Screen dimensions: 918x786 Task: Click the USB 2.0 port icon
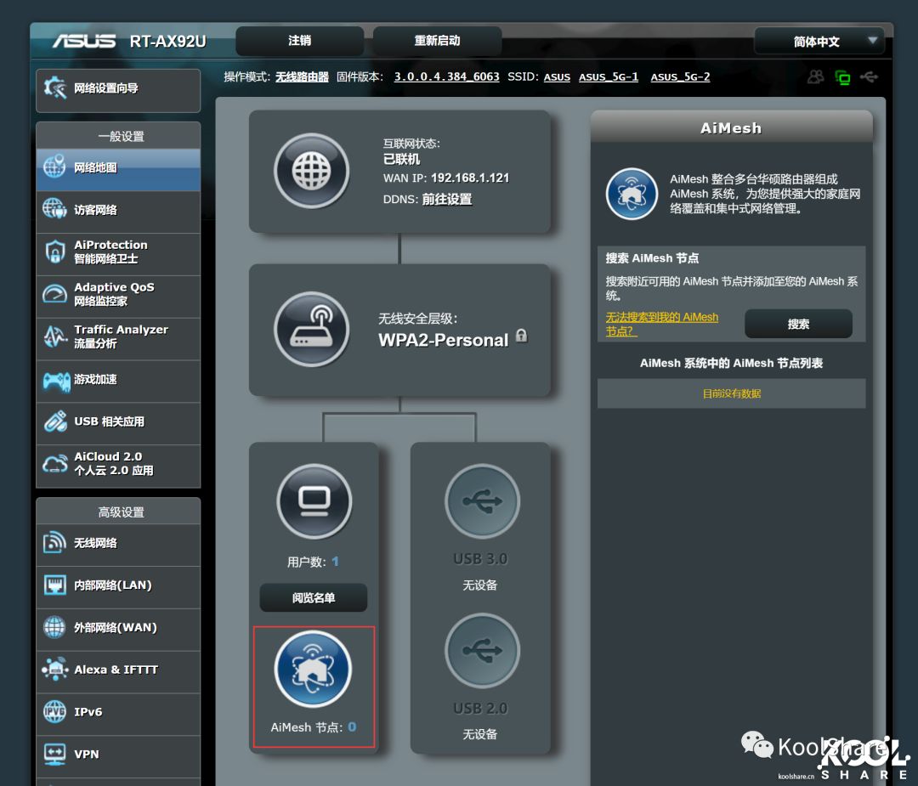pyautogui.click(x=482, y=650)
